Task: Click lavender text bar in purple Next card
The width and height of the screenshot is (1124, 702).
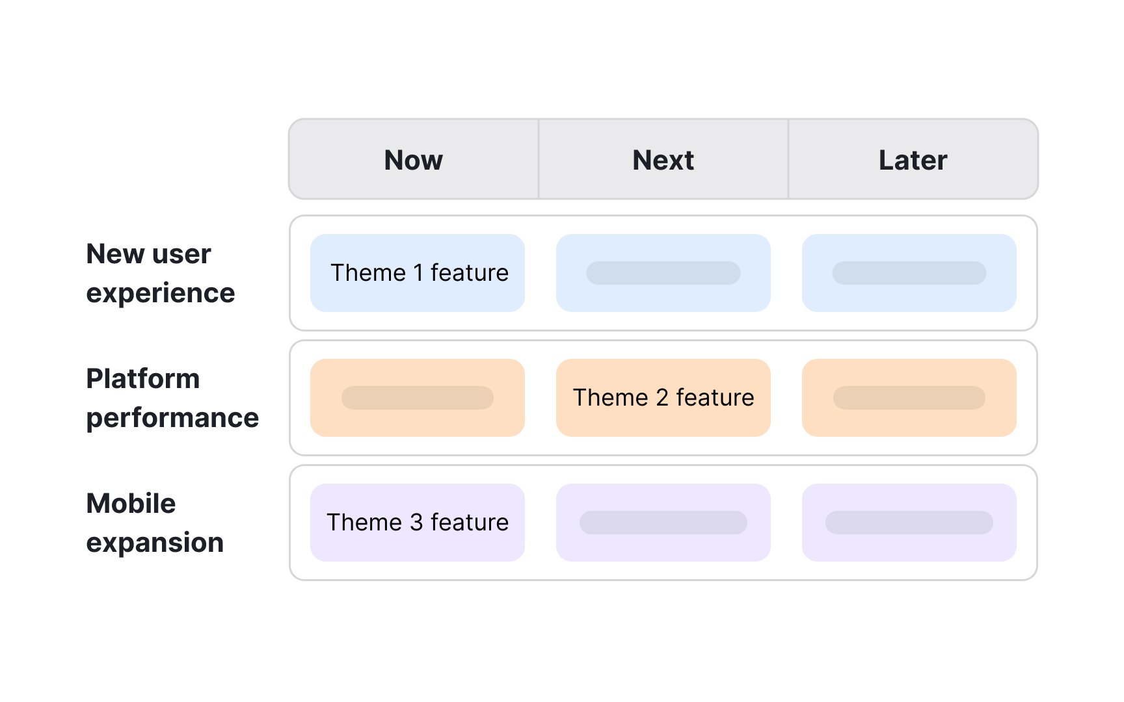Action: pos(663,523)
